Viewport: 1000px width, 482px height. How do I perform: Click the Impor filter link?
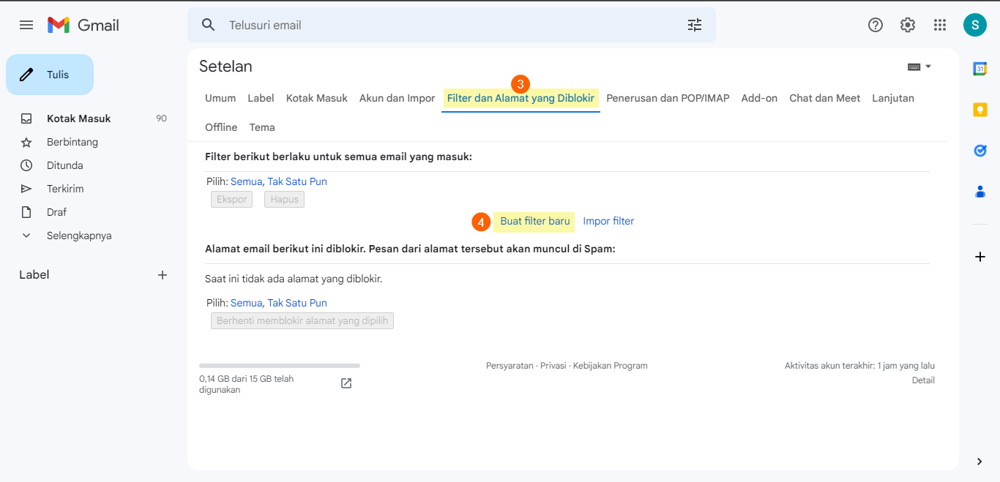[x=608, y=221]
